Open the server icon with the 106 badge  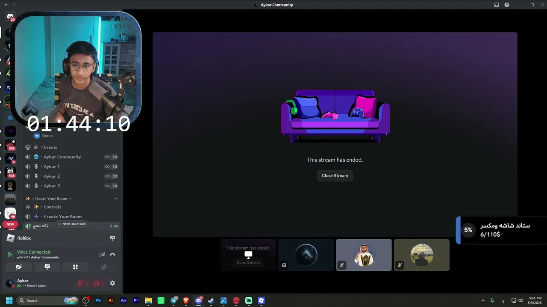[10, 172]
